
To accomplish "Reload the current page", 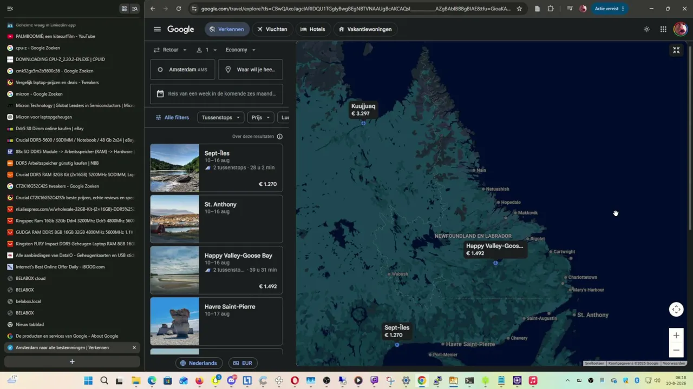I will click(179, 9).
